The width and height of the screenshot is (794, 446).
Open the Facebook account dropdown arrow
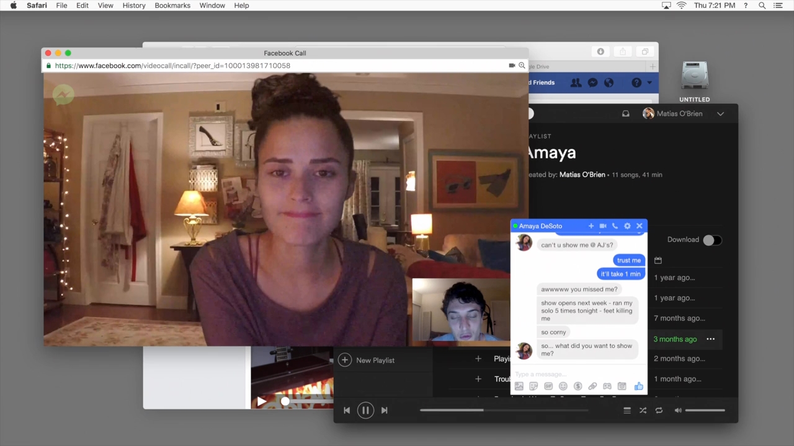point(649,83)
